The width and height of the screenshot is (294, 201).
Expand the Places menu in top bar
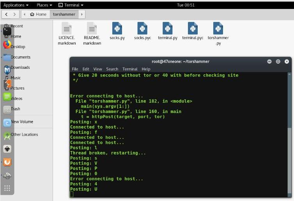[44, 5]
